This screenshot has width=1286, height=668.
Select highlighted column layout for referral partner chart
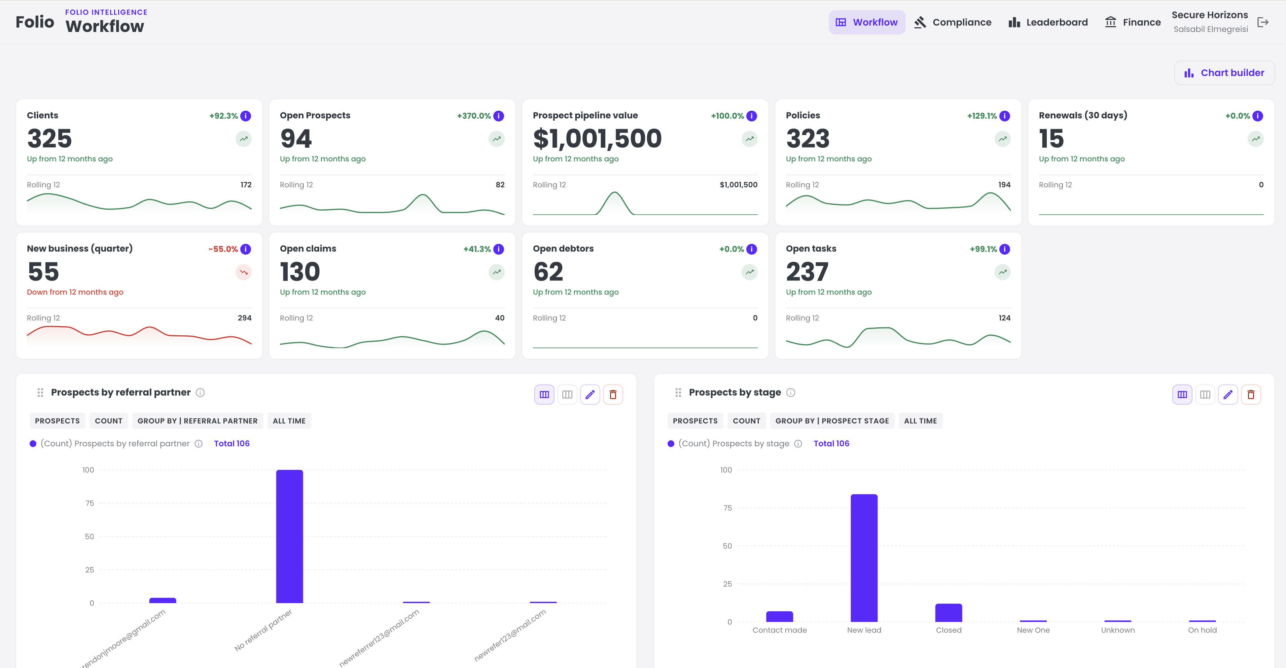pyautogui.click(x=544, y=395)
